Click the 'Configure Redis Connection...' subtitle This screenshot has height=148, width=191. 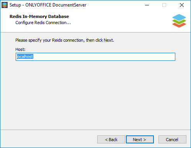[x=43, y=23]
